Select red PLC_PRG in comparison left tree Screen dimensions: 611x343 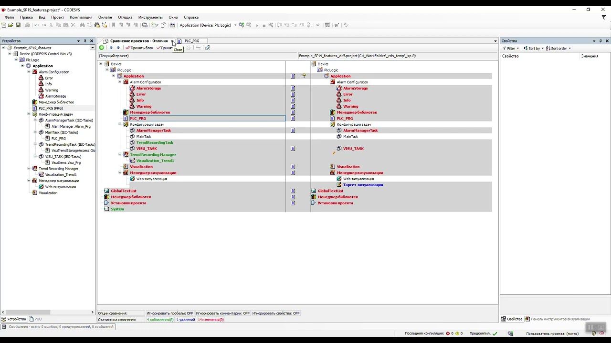coord(138,119)
